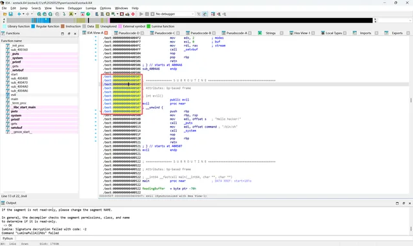Click the last icon in the toolbar
The image size is (413, 246).
(x=224, y=14)
